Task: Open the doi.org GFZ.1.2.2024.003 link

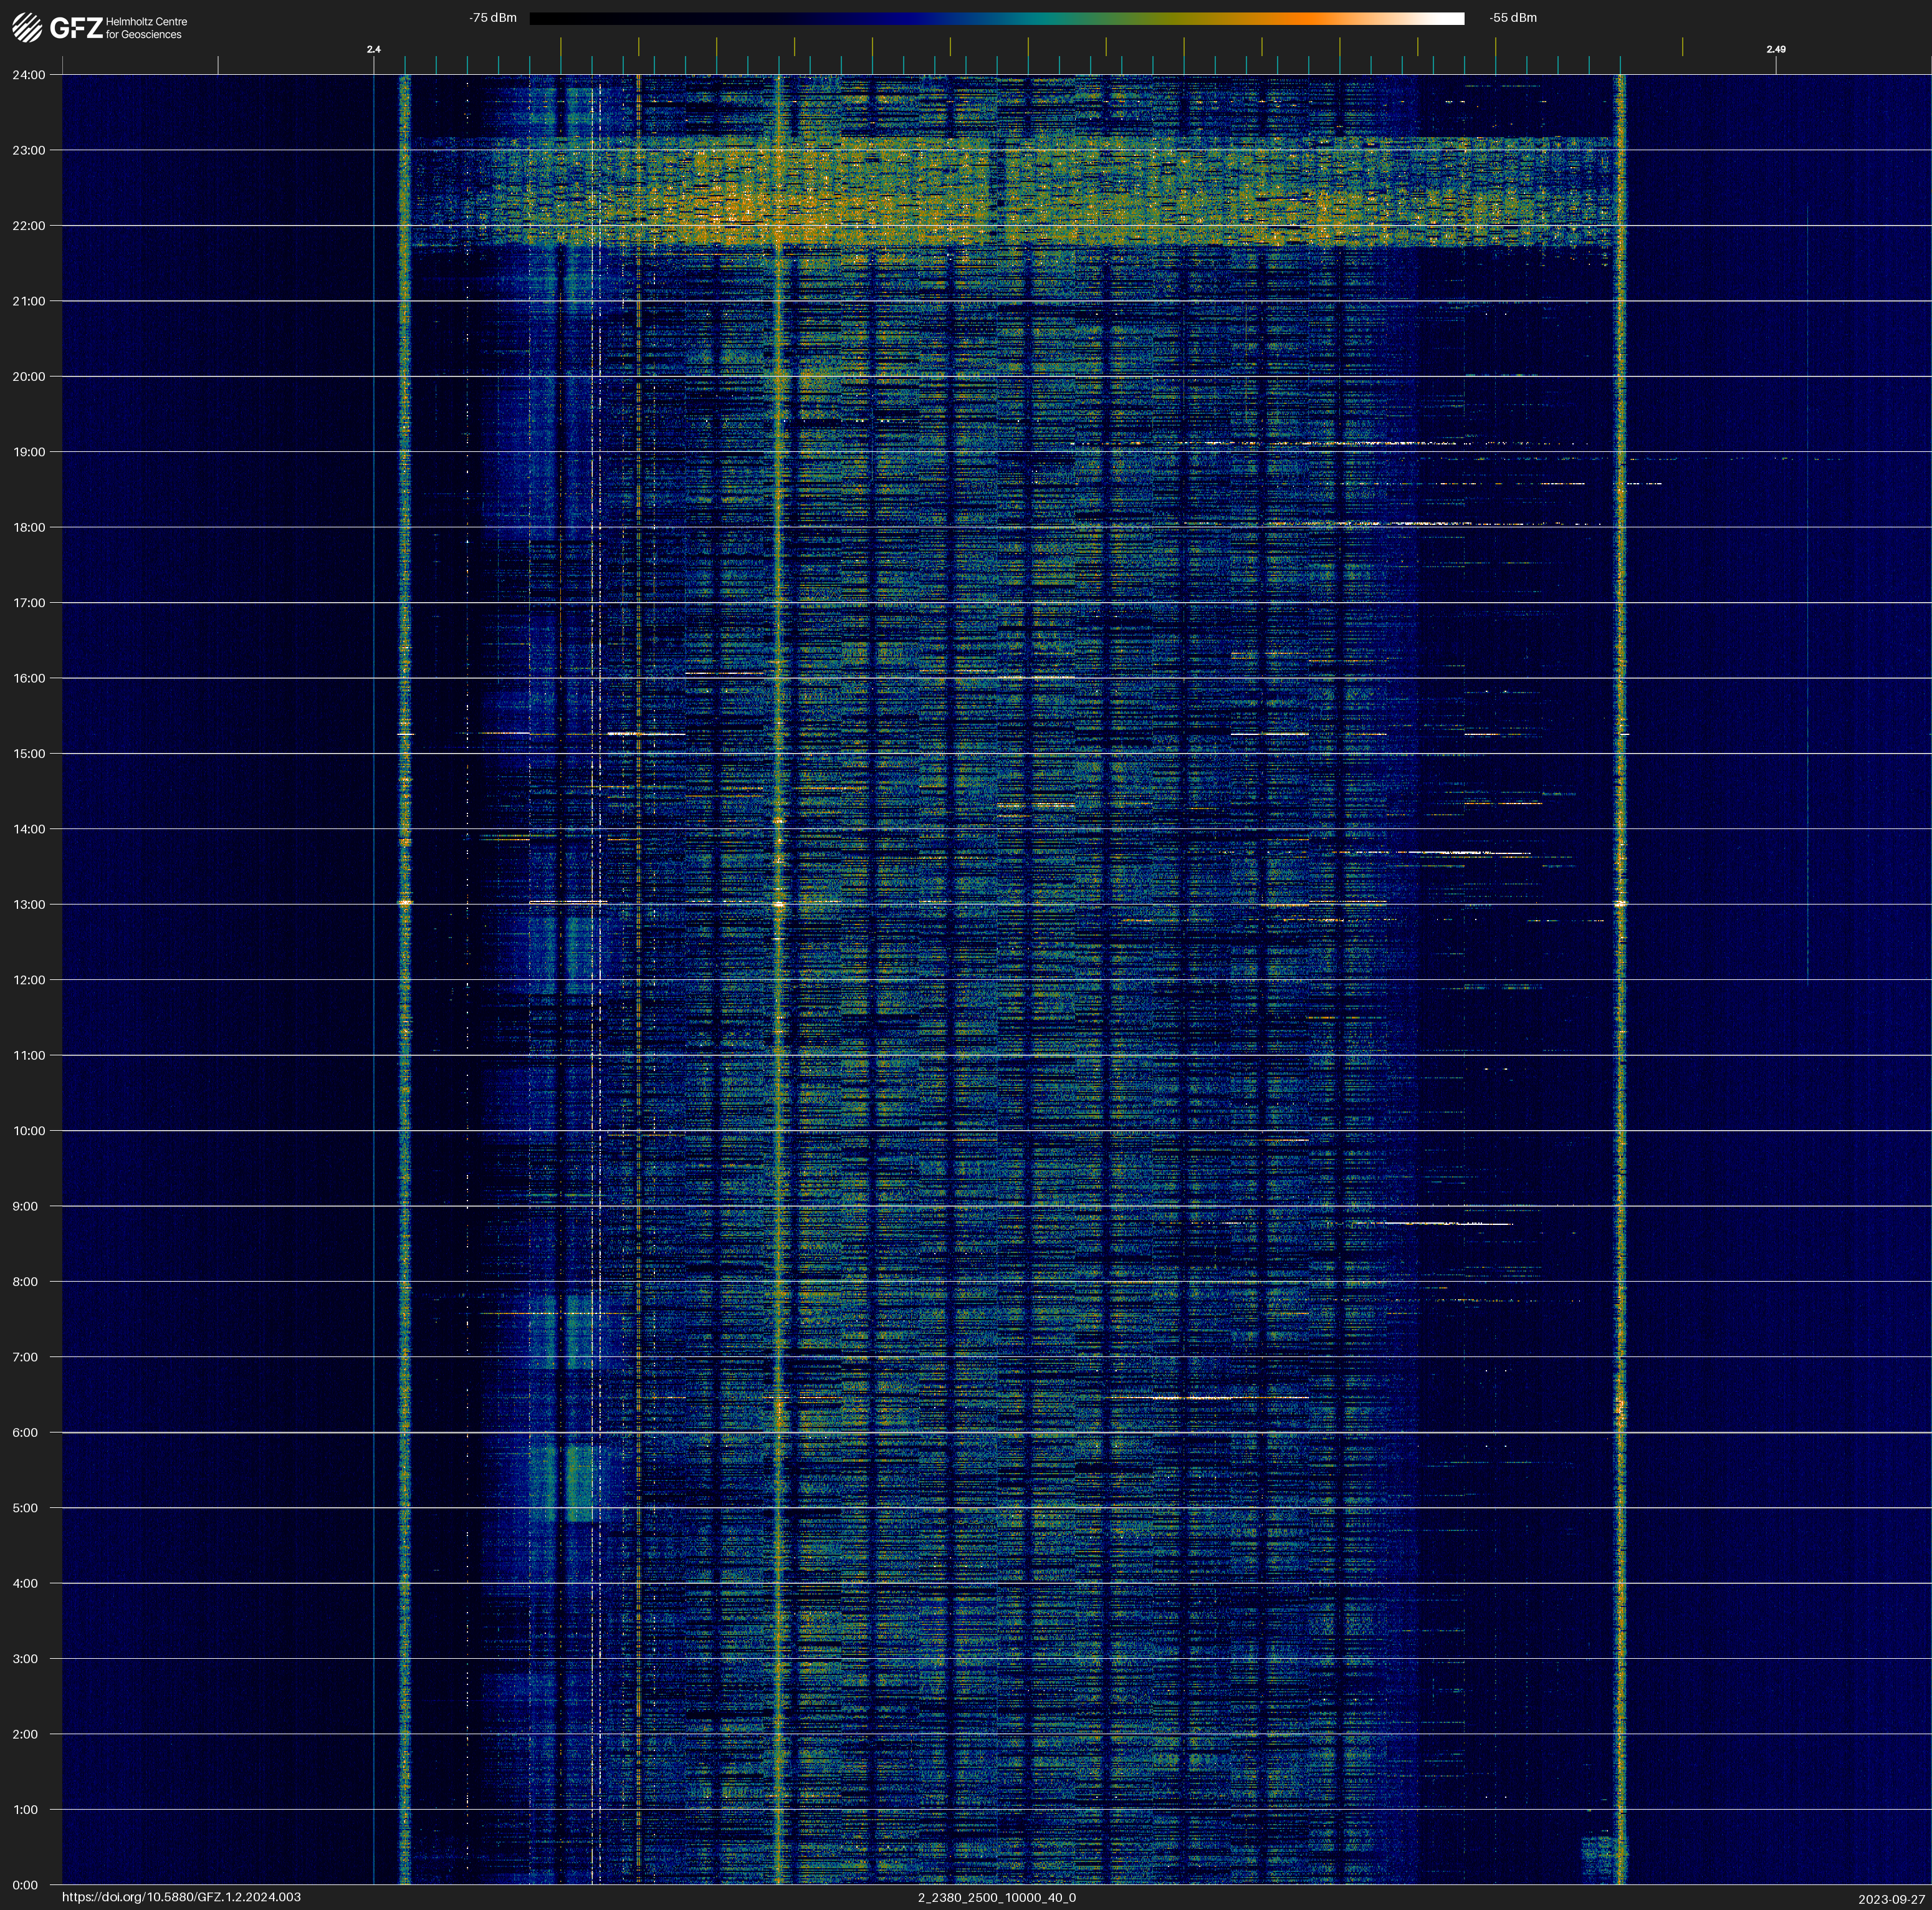Action: [x=181, y=1897]
